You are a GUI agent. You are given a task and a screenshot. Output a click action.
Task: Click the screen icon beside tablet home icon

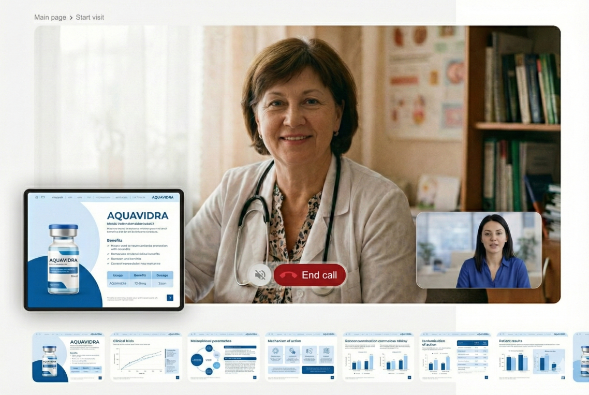point(43,197)
